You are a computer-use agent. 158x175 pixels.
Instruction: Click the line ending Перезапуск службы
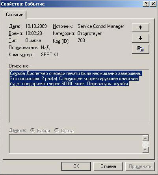click(69, 84)
